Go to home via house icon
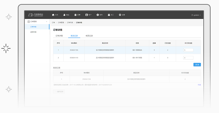The image size is (219, 113). point(53,15)
